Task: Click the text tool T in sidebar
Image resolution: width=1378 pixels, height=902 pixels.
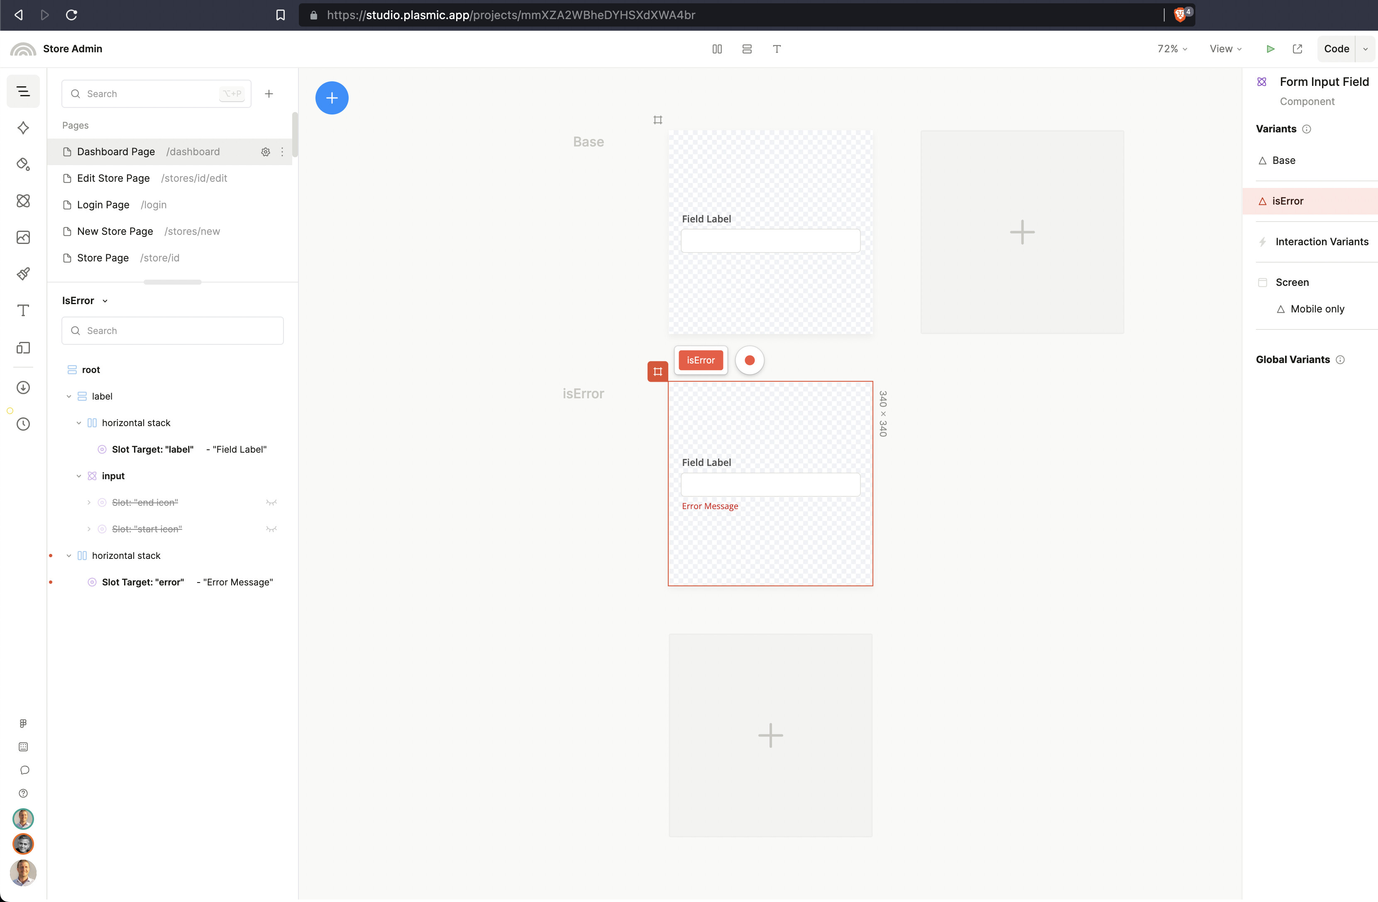Action: point(23,310)
